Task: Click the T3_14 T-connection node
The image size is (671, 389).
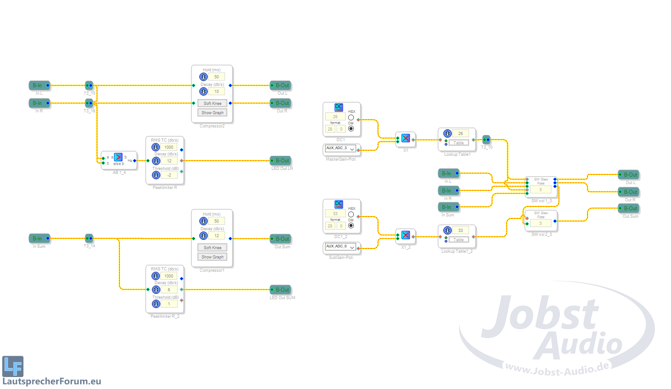Action: (89, 238)
